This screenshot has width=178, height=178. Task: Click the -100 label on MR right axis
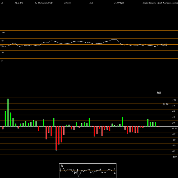[x=174, y=157]
